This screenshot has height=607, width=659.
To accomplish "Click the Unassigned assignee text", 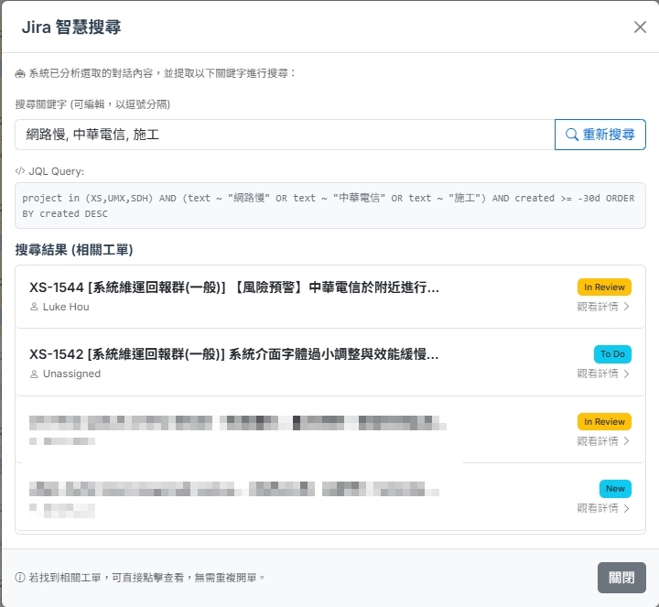I will [x=72, y=374].
